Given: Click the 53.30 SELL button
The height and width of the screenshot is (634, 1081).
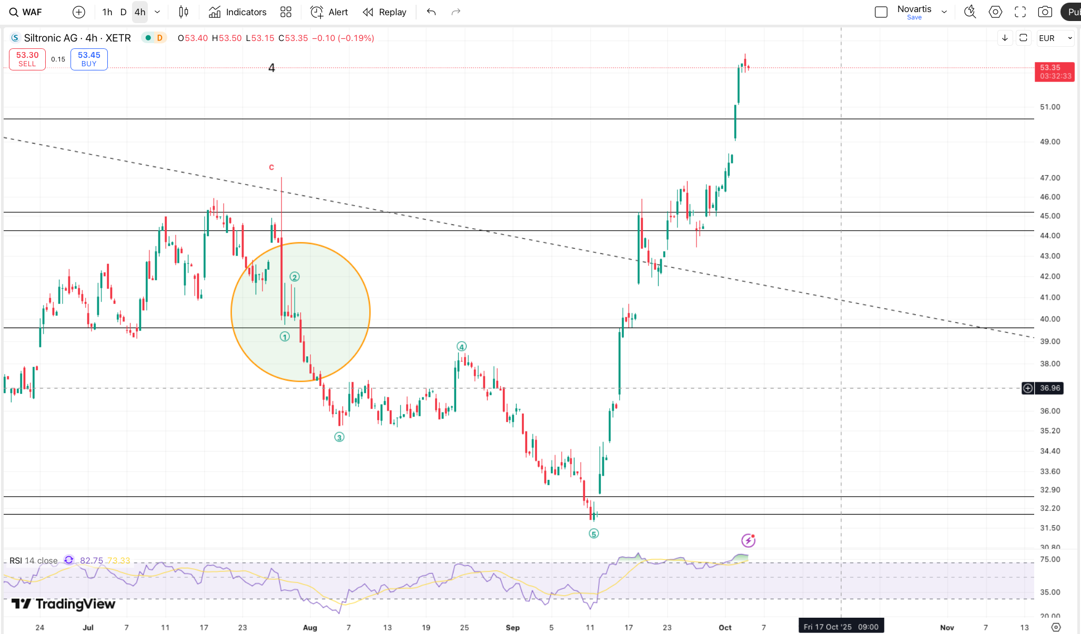Looking at the screenshot, I should [27, 59].
